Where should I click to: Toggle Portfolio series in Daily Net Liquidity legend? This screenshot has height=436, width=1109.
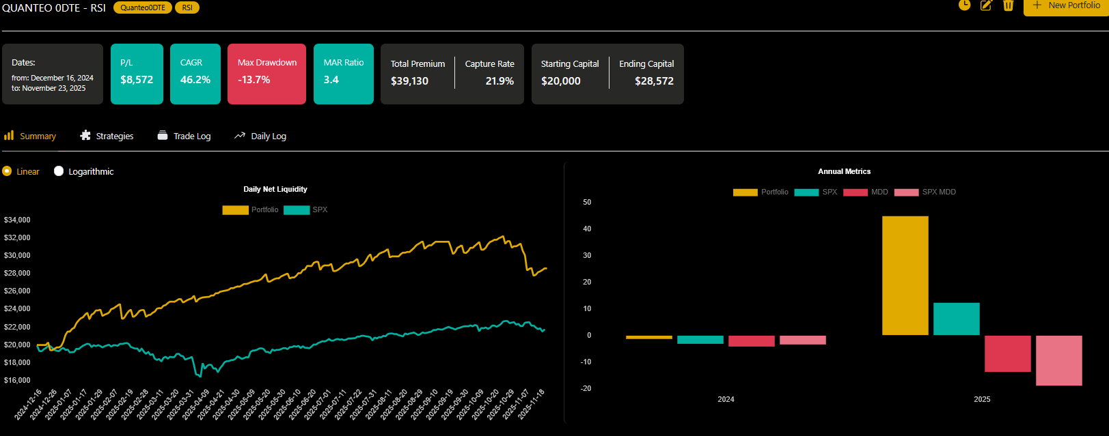tap(235, 210)
